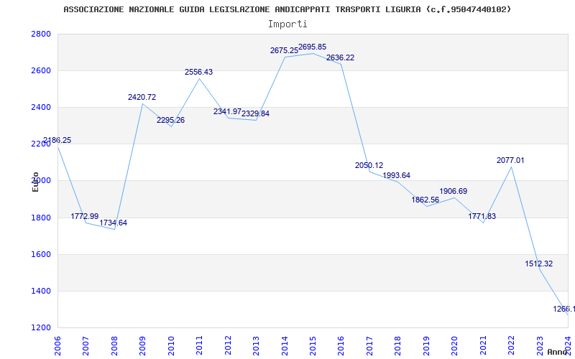Click the y-axis value 1400
The height and width of the screenshot is (359, 575).
click(41, 291)
